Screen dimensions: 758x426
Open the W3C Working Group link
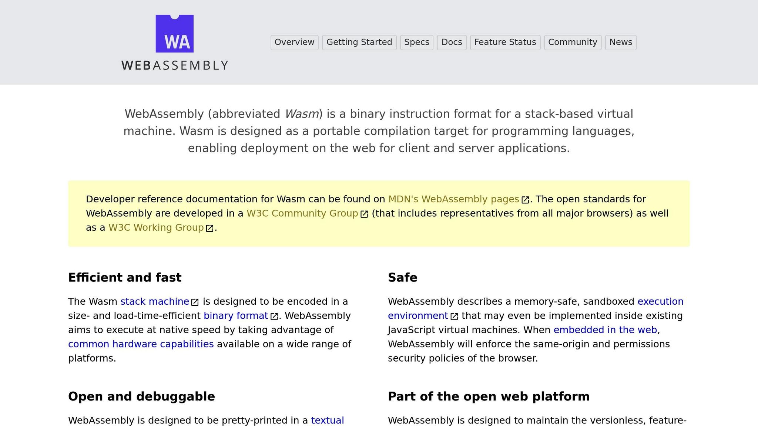(x=156, y=227)
